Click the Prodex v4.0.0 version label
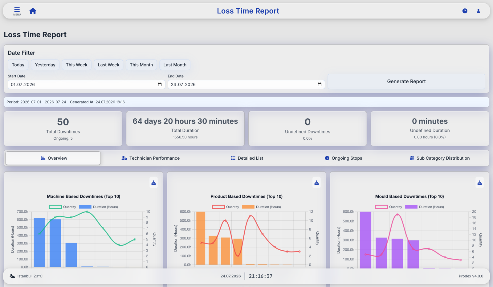The image size is (493, 287). pos(471,276)
